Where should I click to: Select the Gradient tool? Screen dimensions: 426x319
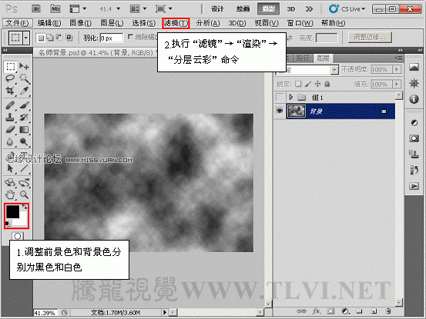click(x=24, y=130)
